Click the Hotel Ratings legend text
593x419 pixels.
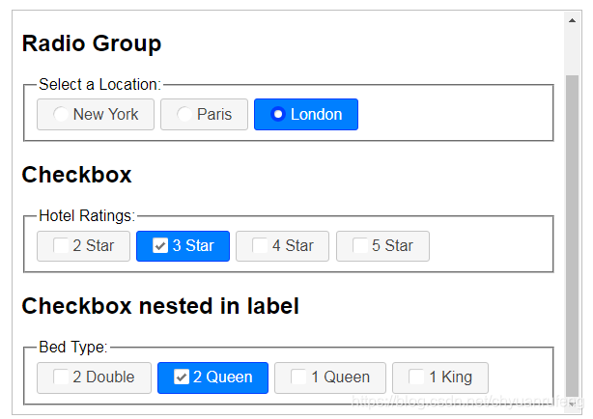(x=87, y=216)
